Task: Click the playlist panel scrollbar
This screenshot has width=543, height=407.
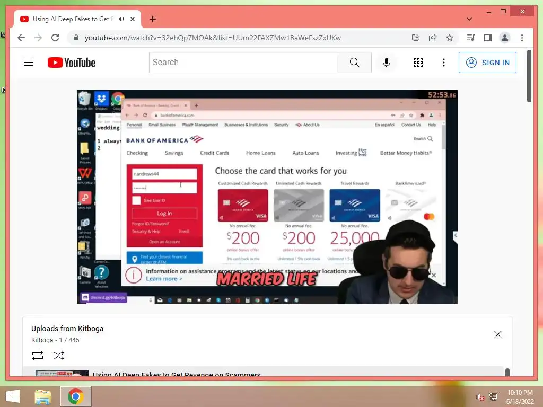Action: [x=507, y=373]
